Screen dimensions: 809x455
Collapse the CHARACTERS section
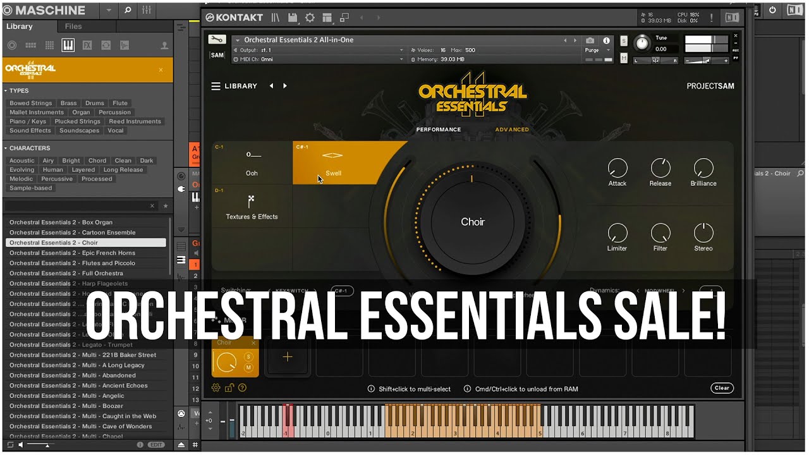6,148
